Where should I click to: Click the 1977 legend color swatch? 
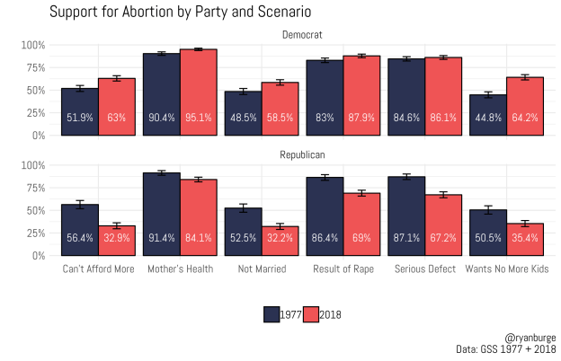[272, 313]
